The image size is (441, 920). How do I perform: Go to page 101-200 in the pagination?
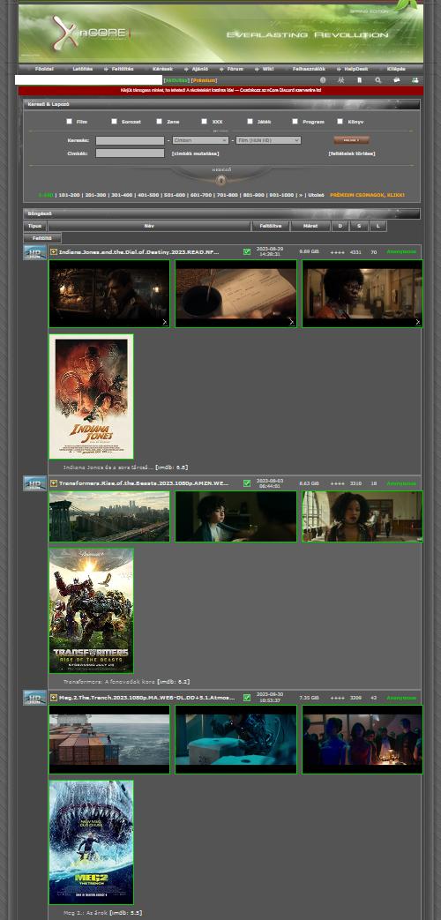[71, 195]
